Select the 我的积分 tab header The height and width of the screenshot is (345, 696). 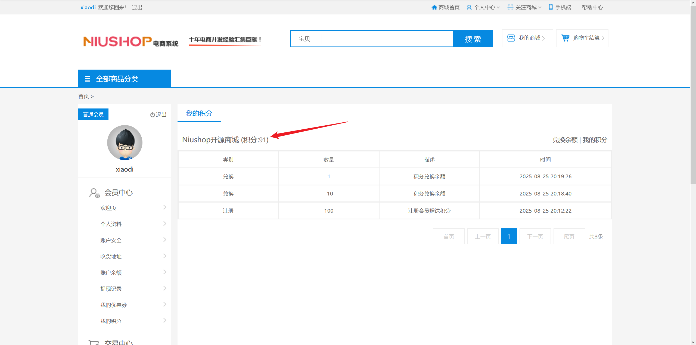199,113
